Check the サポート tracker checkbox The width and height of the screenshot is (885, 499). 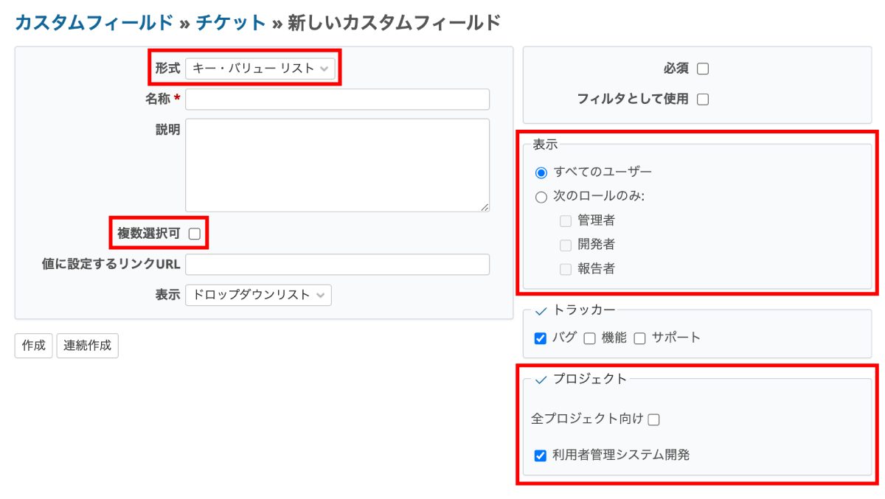(639, 338)
